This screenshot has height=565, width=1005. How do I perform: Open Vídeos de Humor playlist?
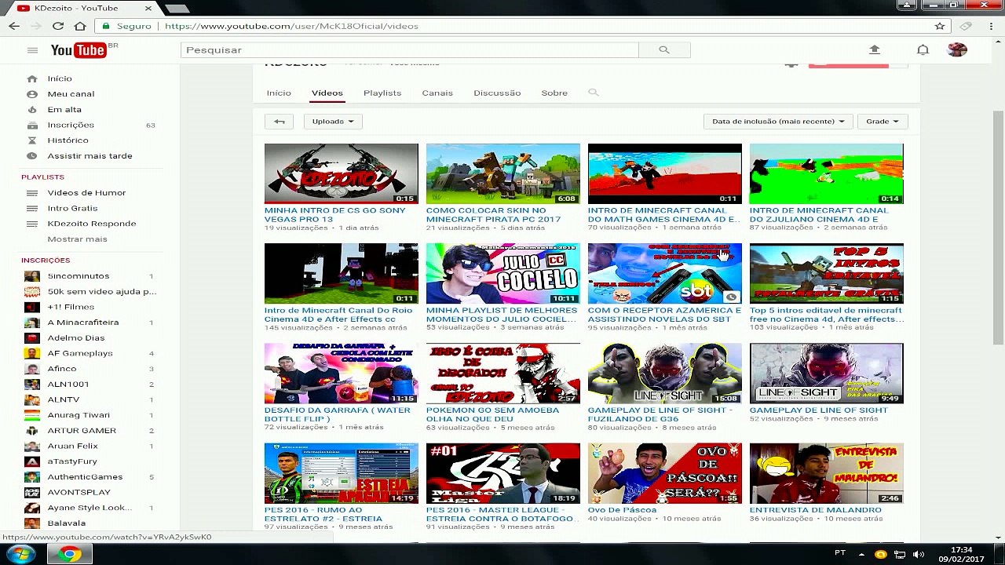86,192
